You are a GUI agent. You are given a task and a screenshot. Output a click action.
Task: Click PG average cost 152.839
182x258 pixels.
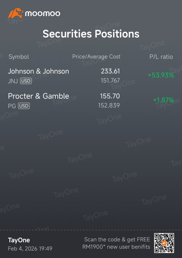tap(109, 105)
